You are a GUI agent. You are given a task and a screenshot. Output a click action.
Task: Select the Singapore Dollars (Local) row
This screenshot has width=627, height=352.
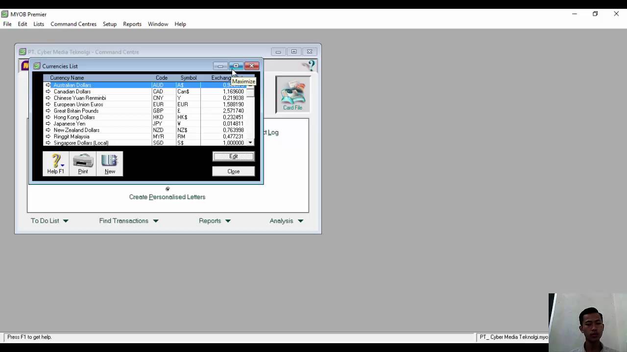pos(145,143)
